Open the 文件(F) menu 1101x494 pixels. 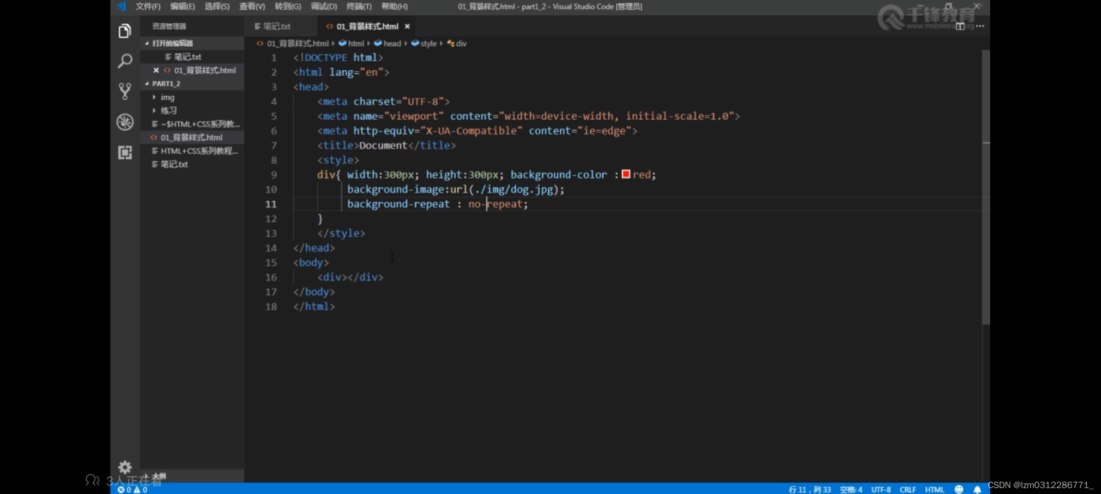(x=148, y=6)
